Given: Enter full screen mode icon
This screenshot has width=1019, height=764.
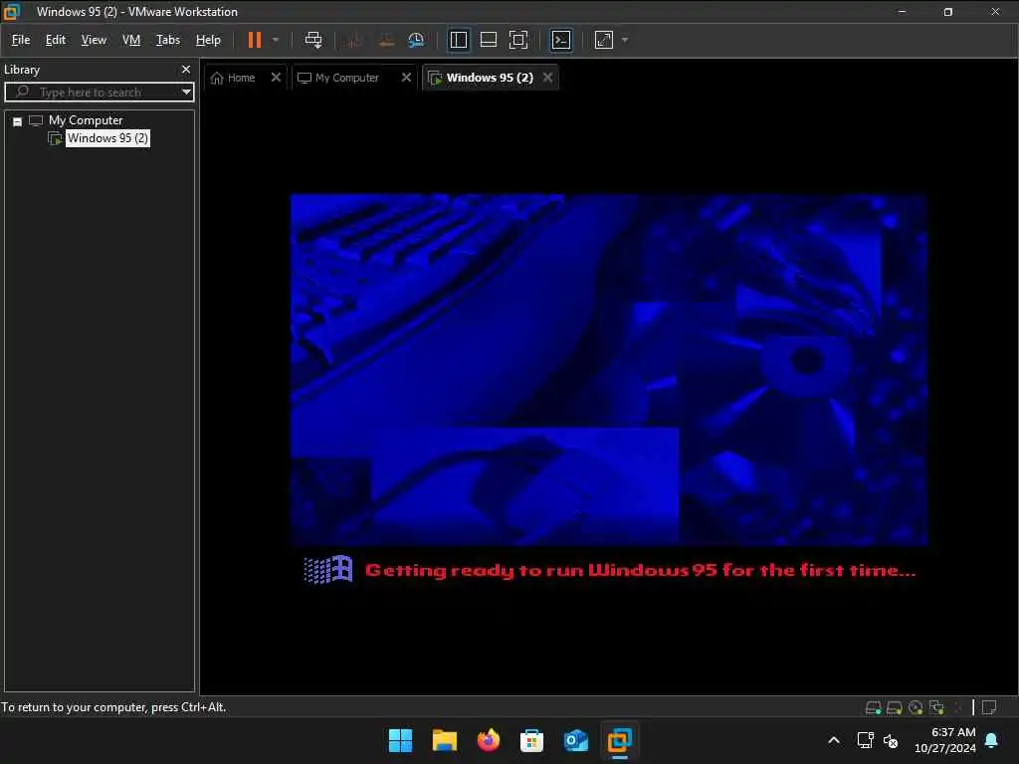Looking at the screenshot, I should click(x=517, y=40).
